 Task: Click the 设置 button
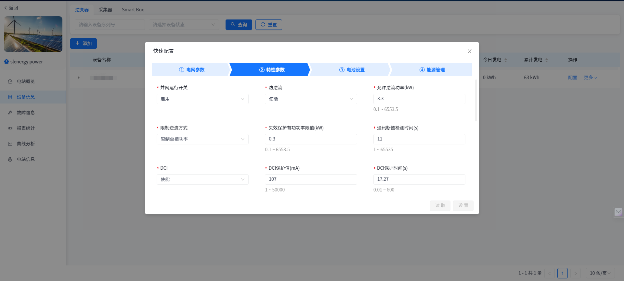(463, 206)
